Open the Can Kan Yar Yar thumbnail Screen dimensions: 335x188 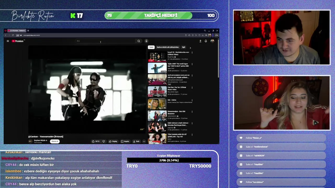[157, 91]
